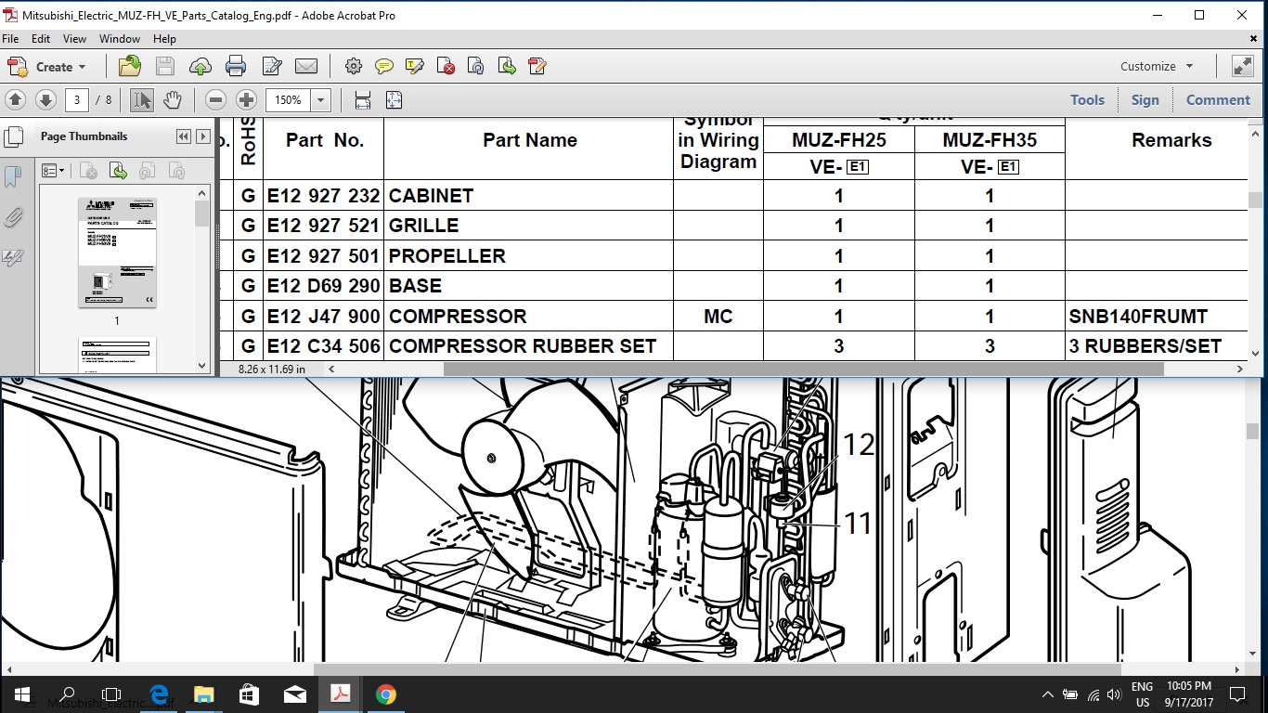Viewport: 1268px width, 713px height.
Task: Go to previous page arrow
Action: tap(15, 99)
